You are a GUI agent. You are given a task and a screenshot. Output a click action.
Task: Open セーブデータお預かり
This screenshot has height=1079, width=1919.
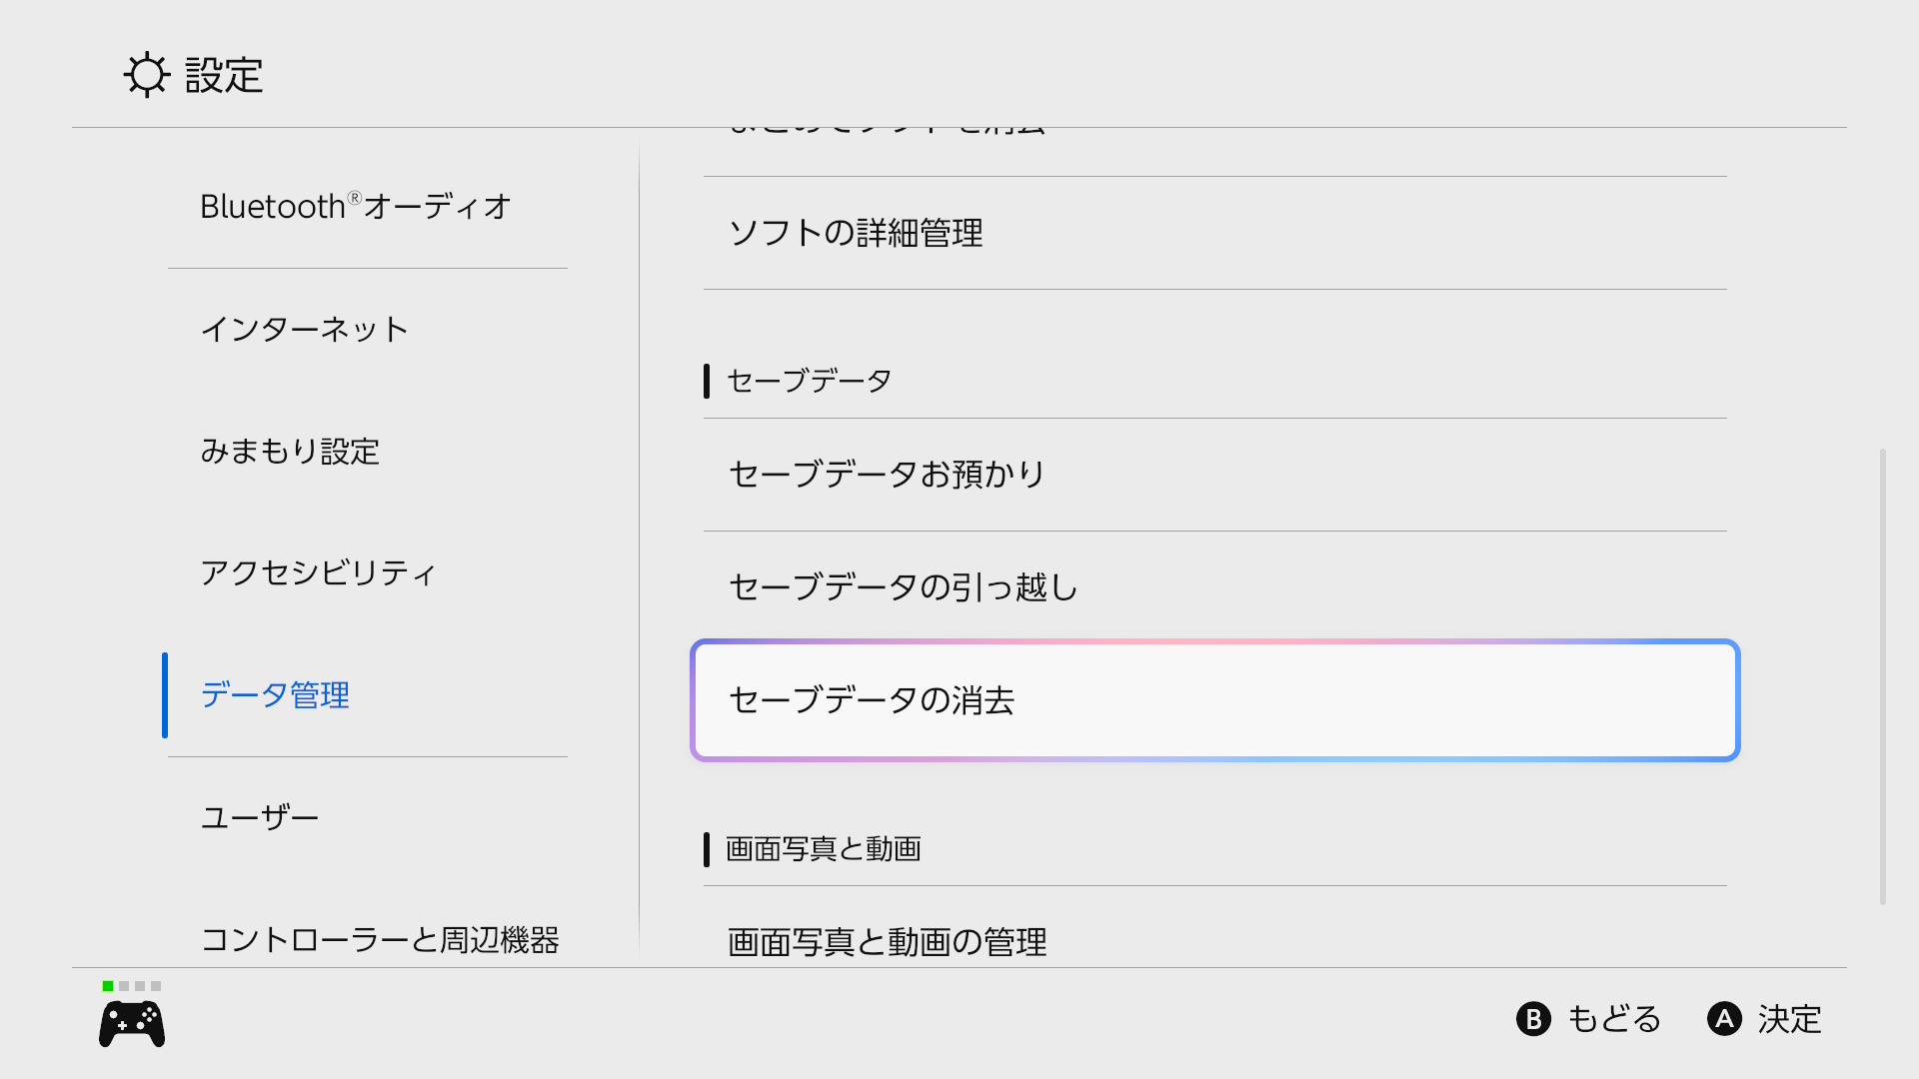(1215, 474)
